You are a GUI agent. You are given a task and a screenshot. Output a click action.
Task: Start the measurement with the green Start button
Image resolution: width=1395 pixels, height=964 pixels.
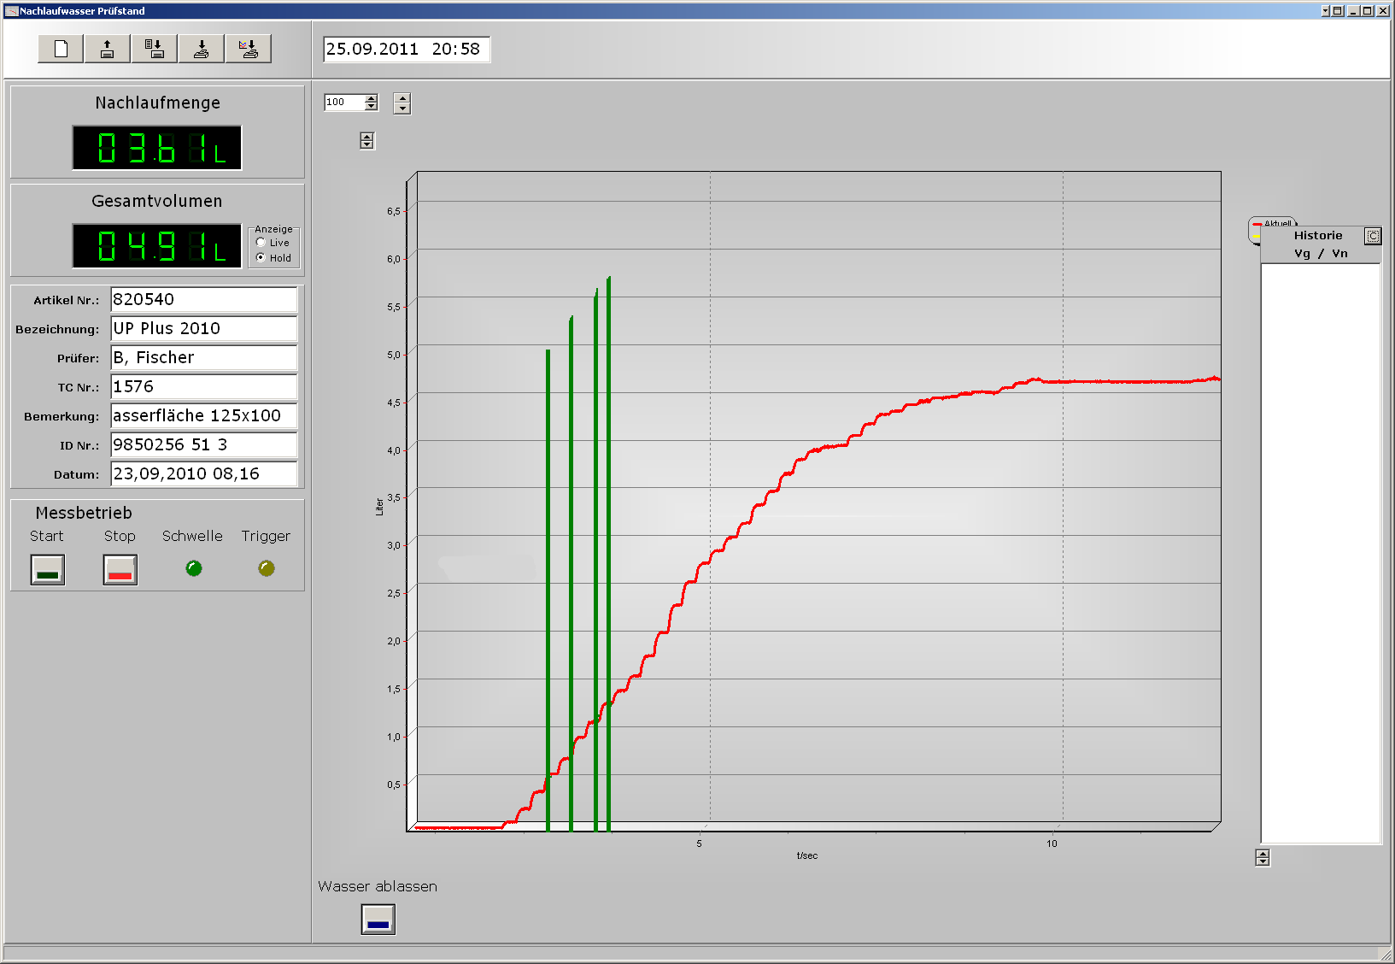tap(48, 569)
